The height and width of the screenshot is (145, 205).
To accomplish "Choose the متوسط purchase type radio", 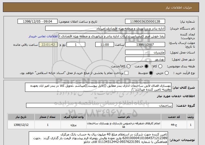I will click(x=151, y=73).
